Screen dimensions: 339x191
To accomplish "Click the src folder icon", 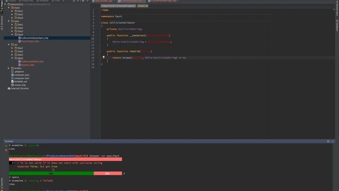I will point(12,45).
